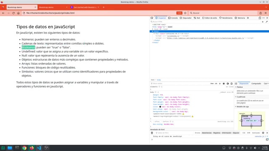The height and width of the screenshot is (151, 269).
Task: Click the event badge on html tag
Action: pos(170,27)
